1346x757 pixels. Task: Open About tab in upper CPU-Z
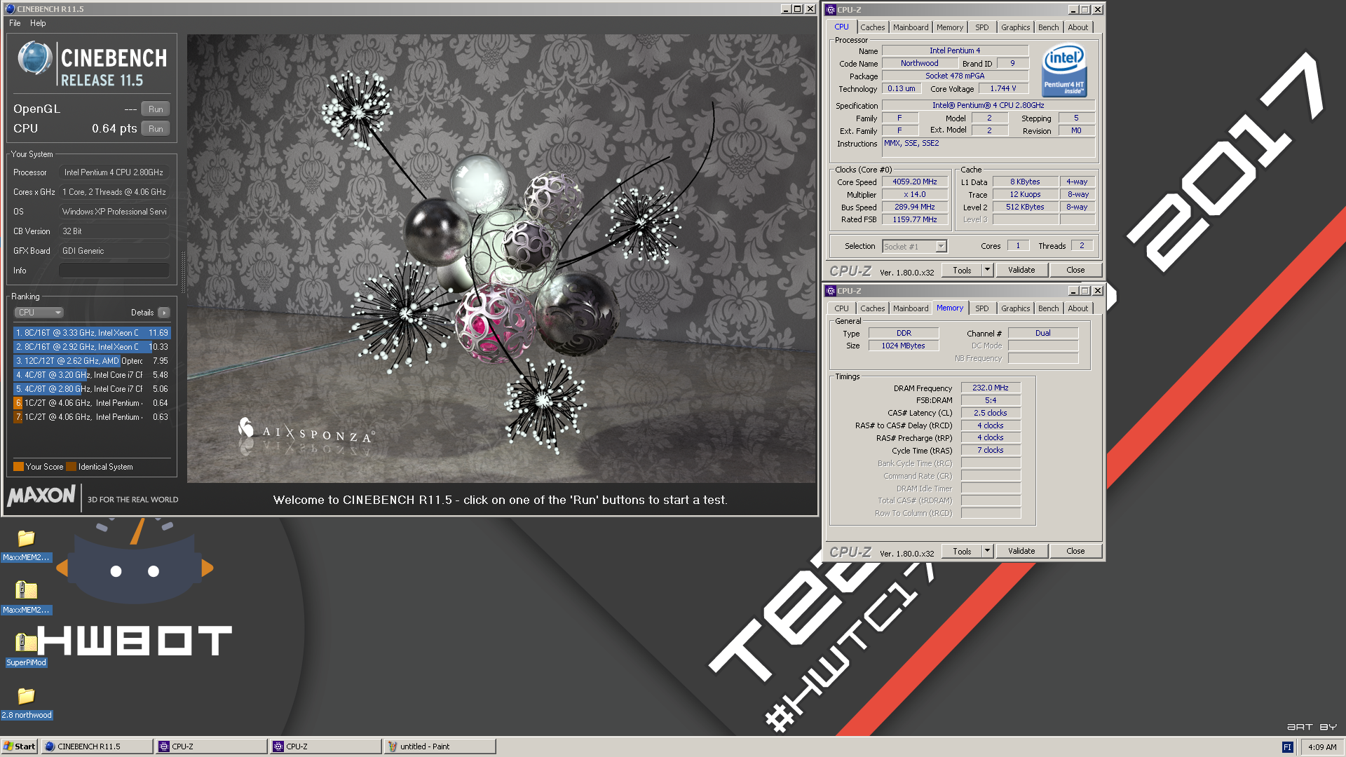1078,27
